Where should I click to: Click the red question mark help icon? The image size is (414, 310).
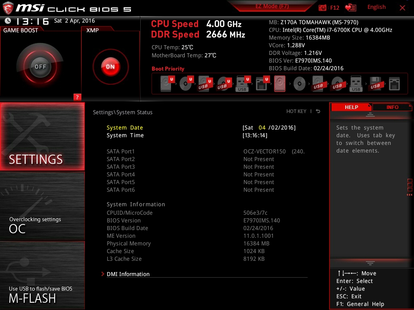tap(77, 97)
